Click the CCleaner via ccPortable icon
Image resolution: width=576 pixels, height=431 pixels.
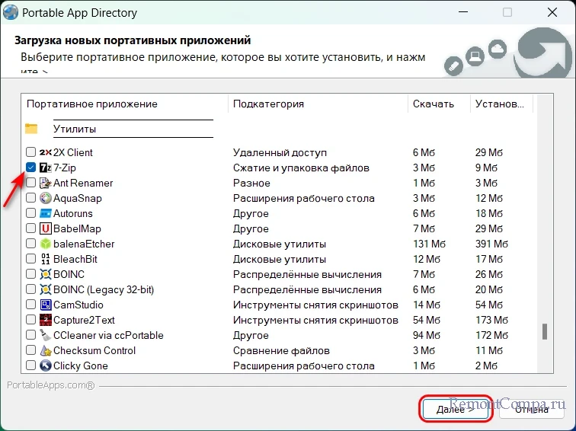(x=45, y=335)
